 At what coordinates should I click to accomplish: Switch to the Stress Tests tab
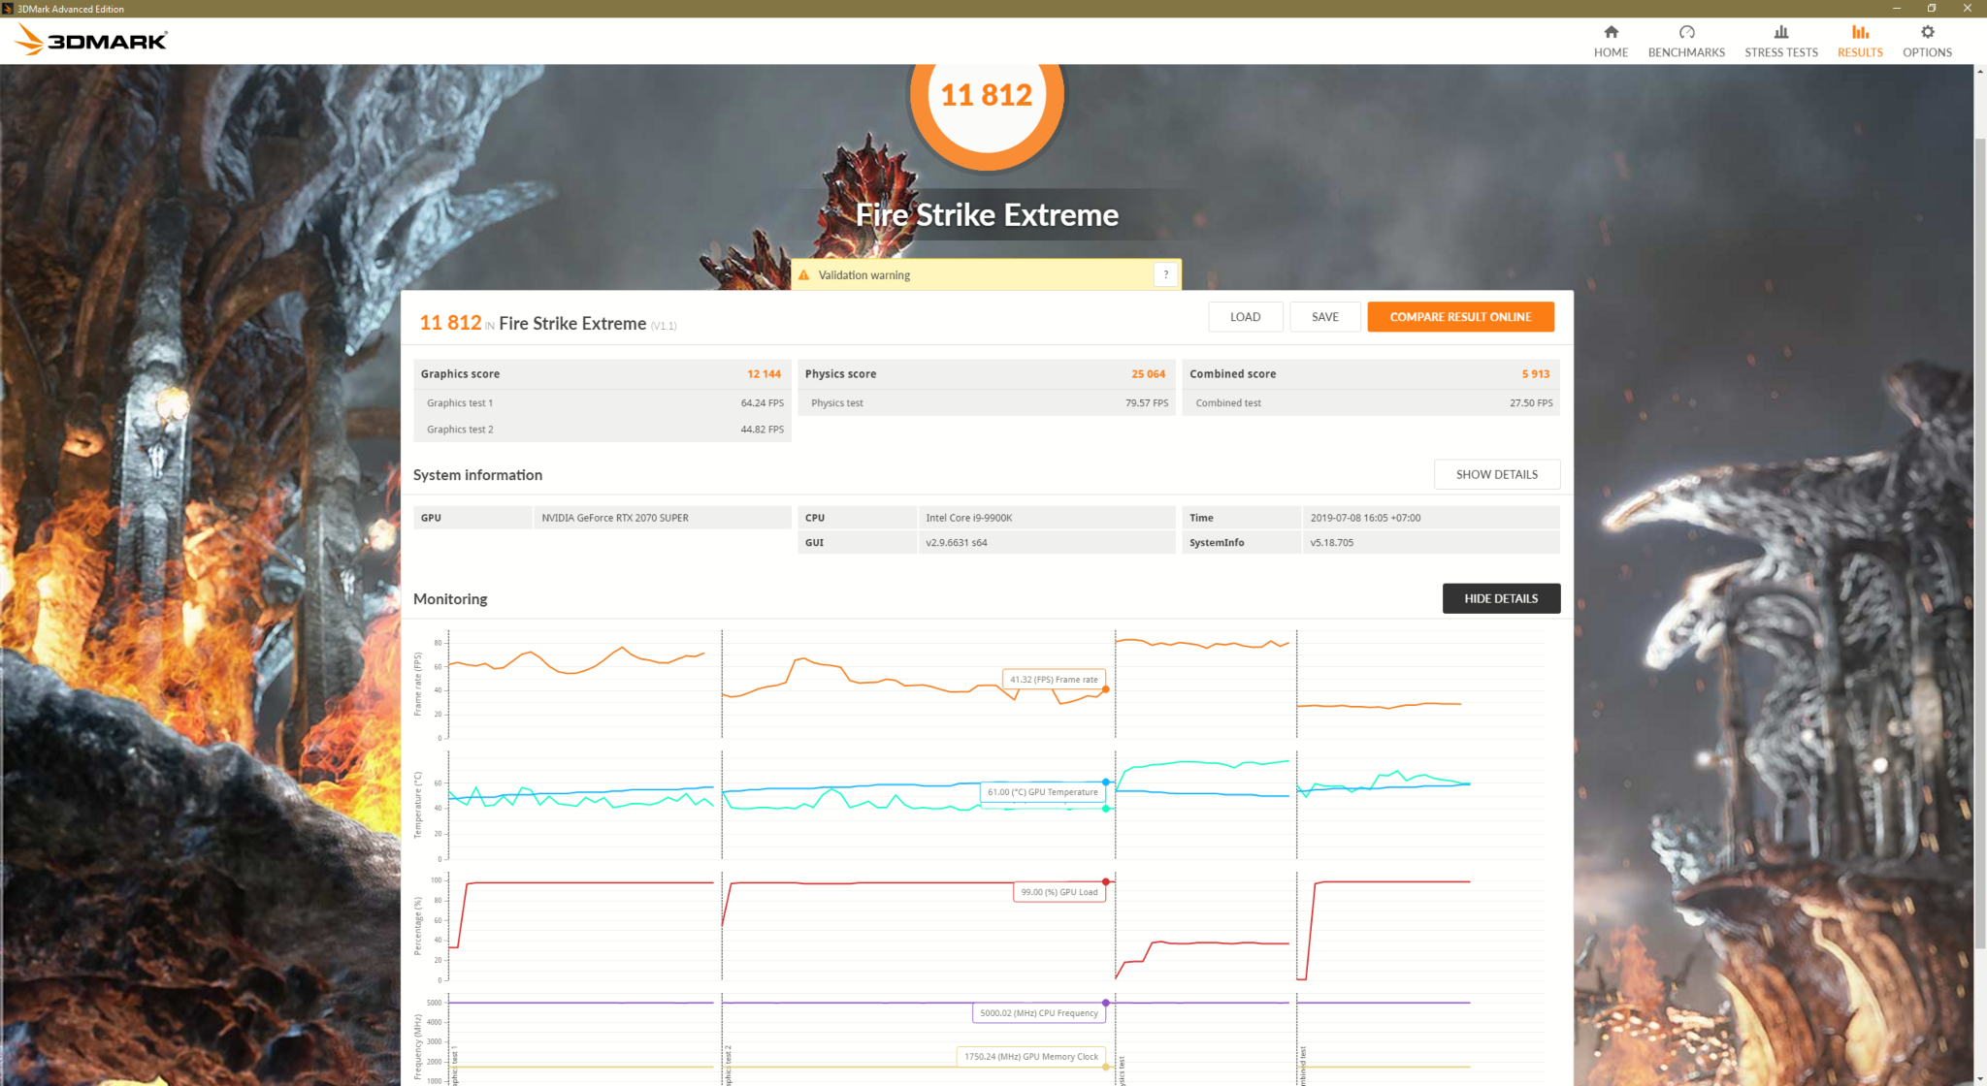pos(1781,41)
